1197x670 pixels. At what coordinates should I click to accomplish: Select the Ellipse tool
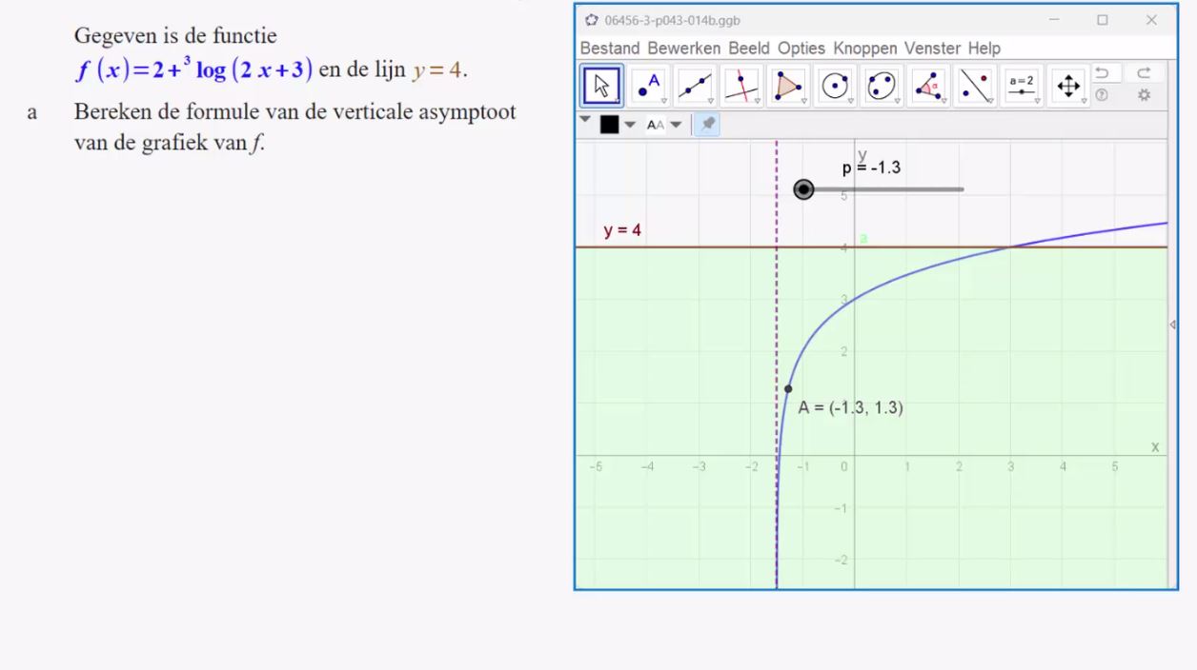pos(883,86)
